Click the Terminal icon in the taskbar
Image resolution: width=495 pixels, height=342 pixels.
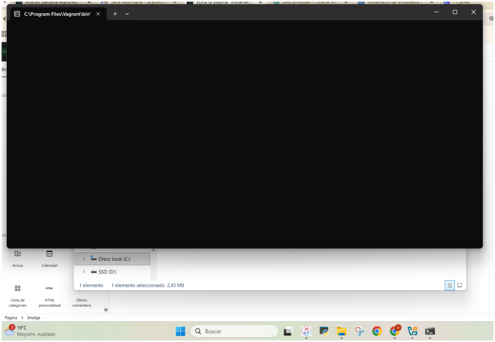[430, 331]
